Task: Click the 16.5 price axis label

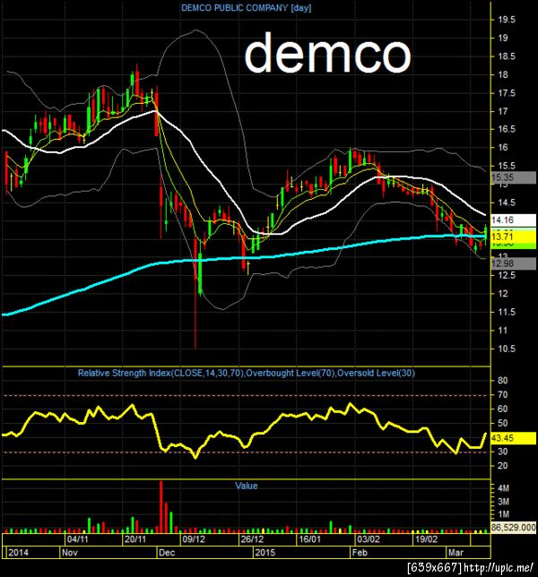Action: click(x=507, y=129)
